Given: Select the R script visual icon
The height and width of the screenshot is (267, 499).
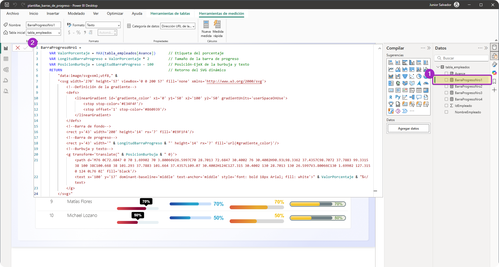Looking at the screenshot, I should 391,97.
